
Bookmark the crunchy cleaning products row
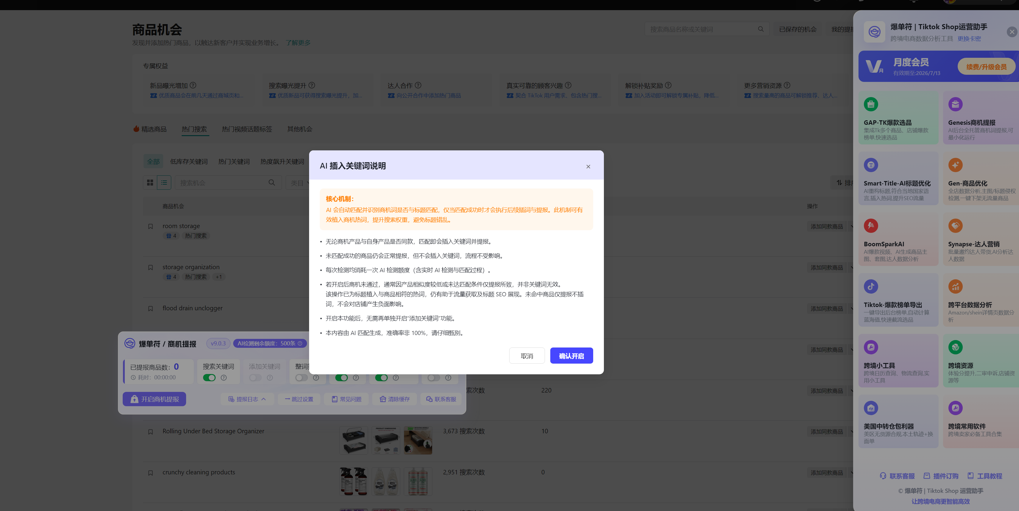150,473
